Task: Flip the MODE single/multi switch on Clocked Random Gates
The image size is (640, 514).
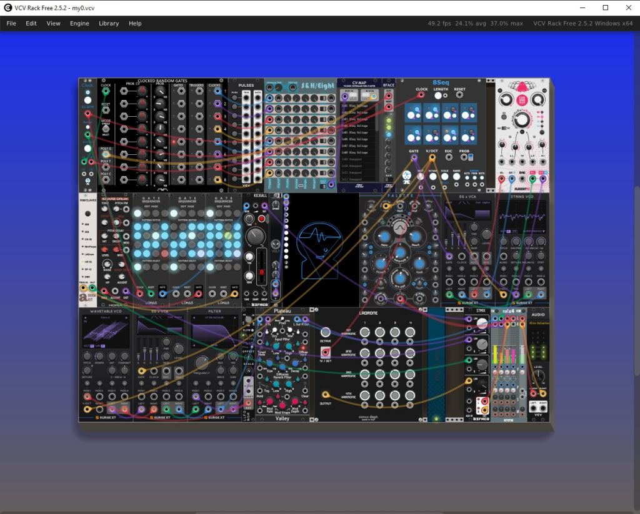Action: tap(106, 129)
